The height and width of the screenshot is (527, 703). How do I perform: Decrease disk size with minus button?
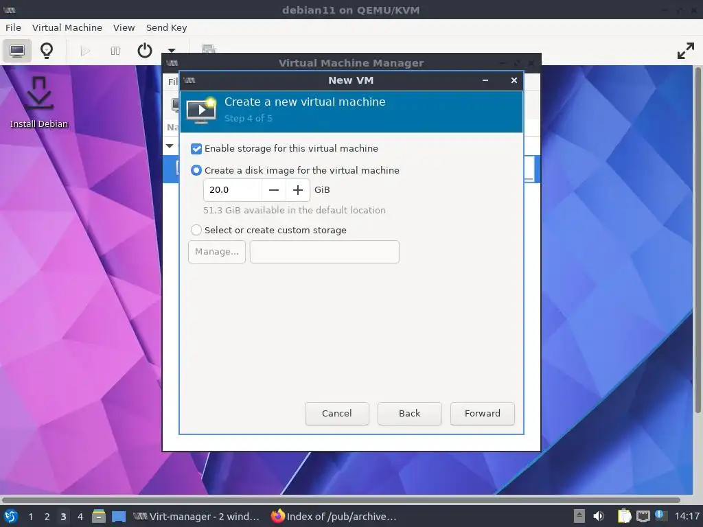274,190
